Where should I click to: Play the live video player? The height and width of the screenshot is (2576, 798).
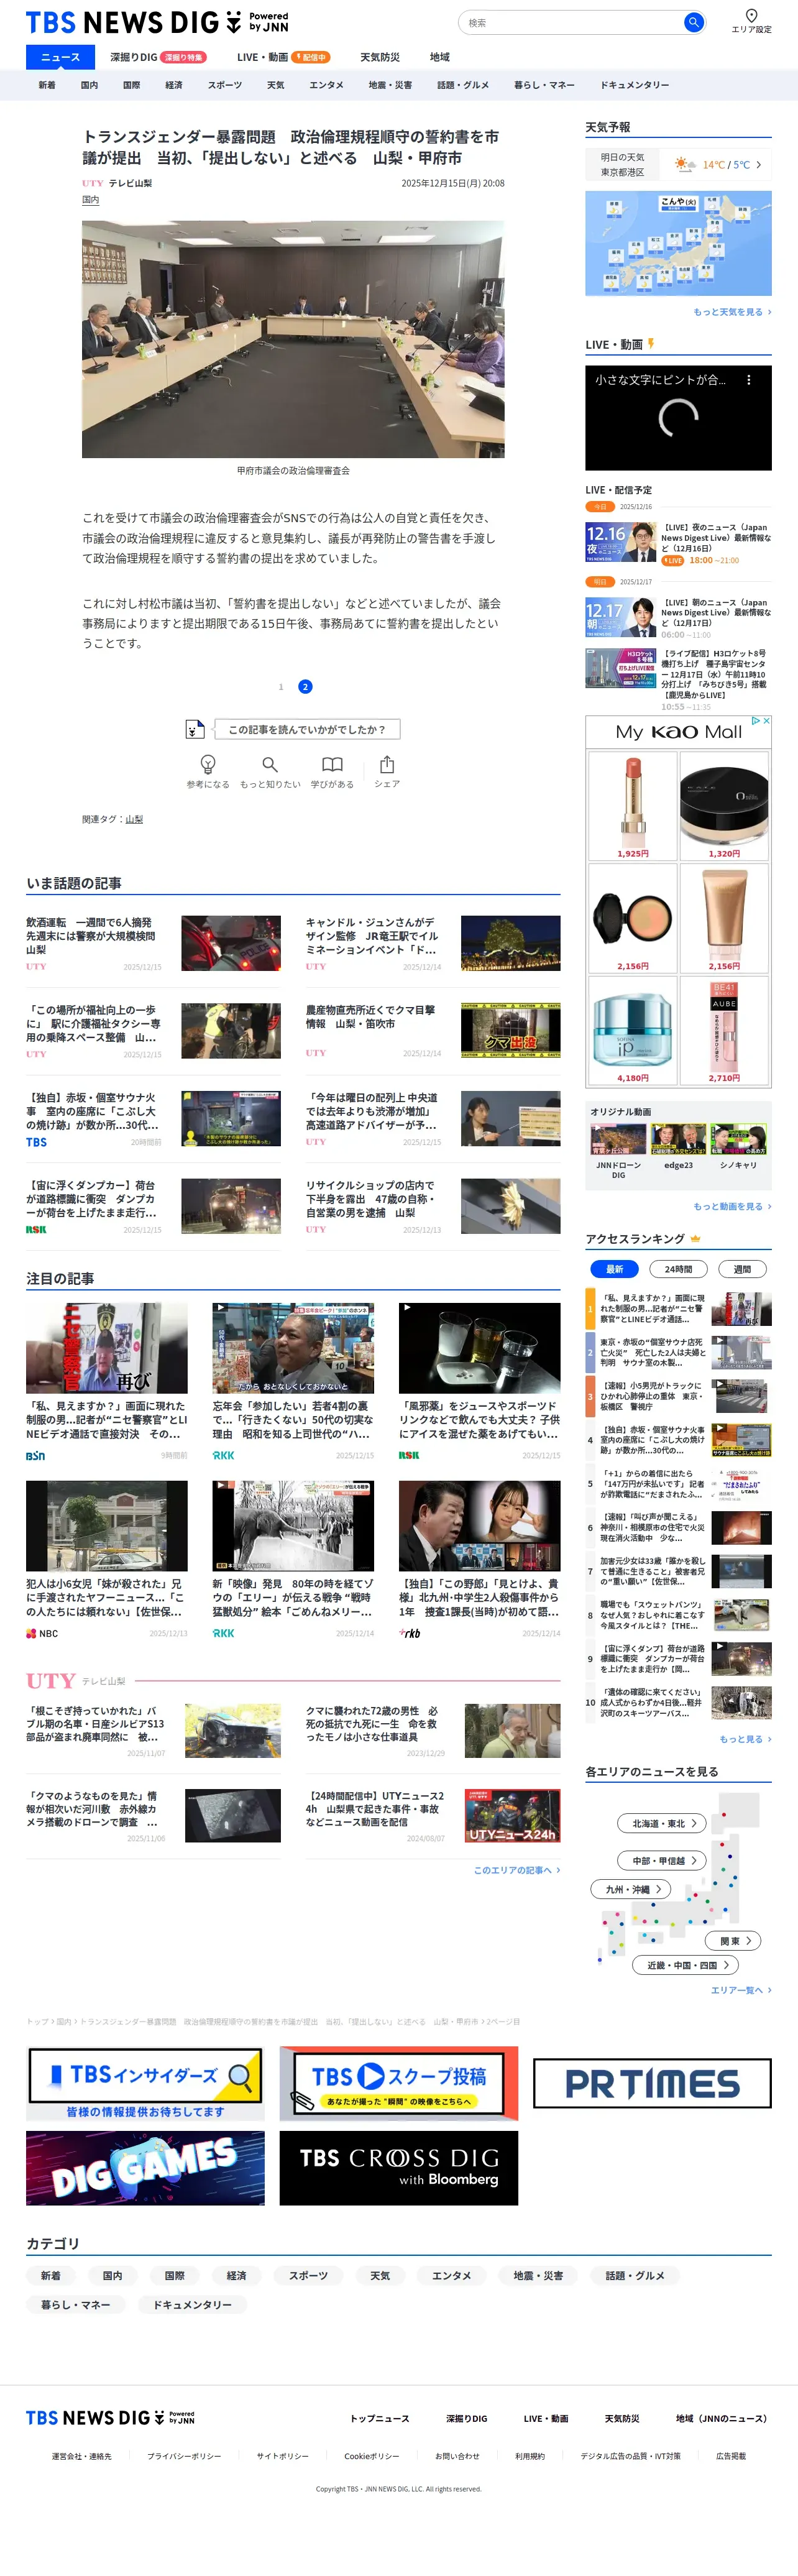[679, 418]
